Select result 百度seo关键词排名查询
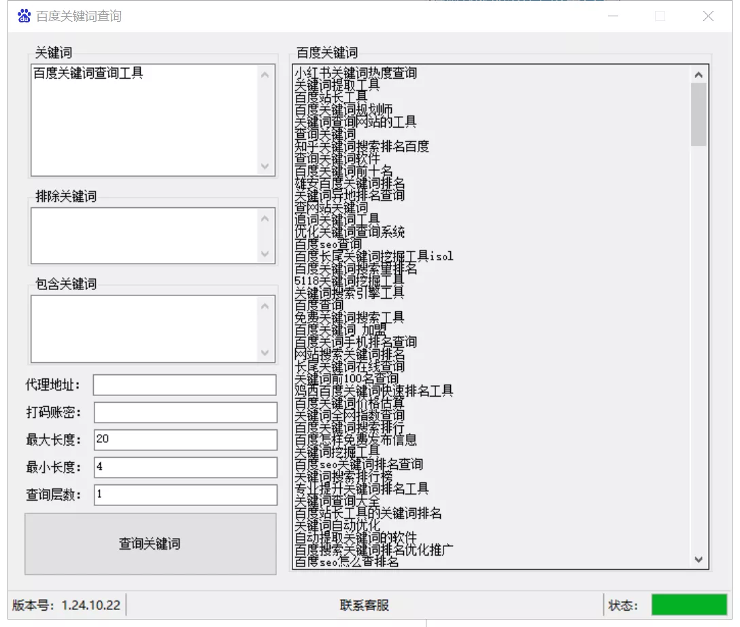 (x=358, y=465)
